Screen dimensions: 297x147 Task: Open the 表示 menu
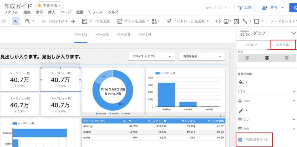[x=39, y=12]
